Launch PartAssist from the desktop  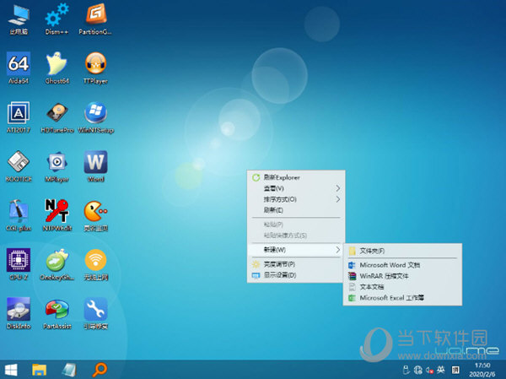click(x=57, y=308)
